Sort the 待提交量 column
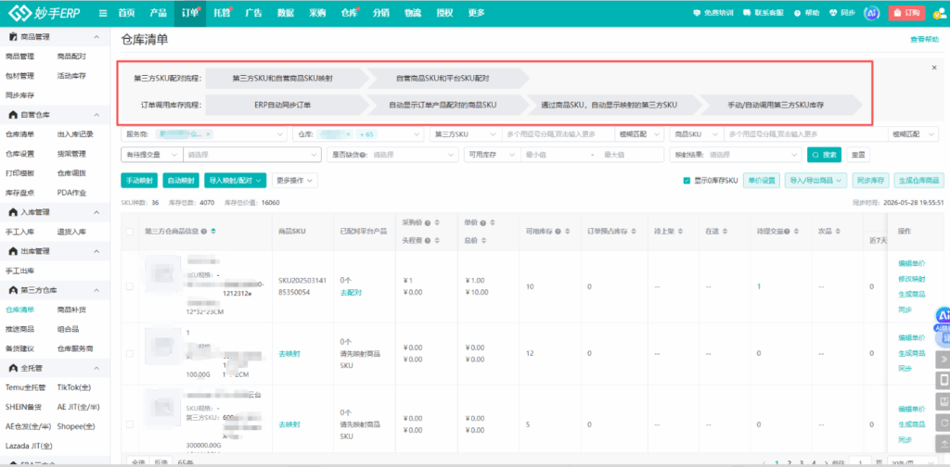 [x=798, y=231]
